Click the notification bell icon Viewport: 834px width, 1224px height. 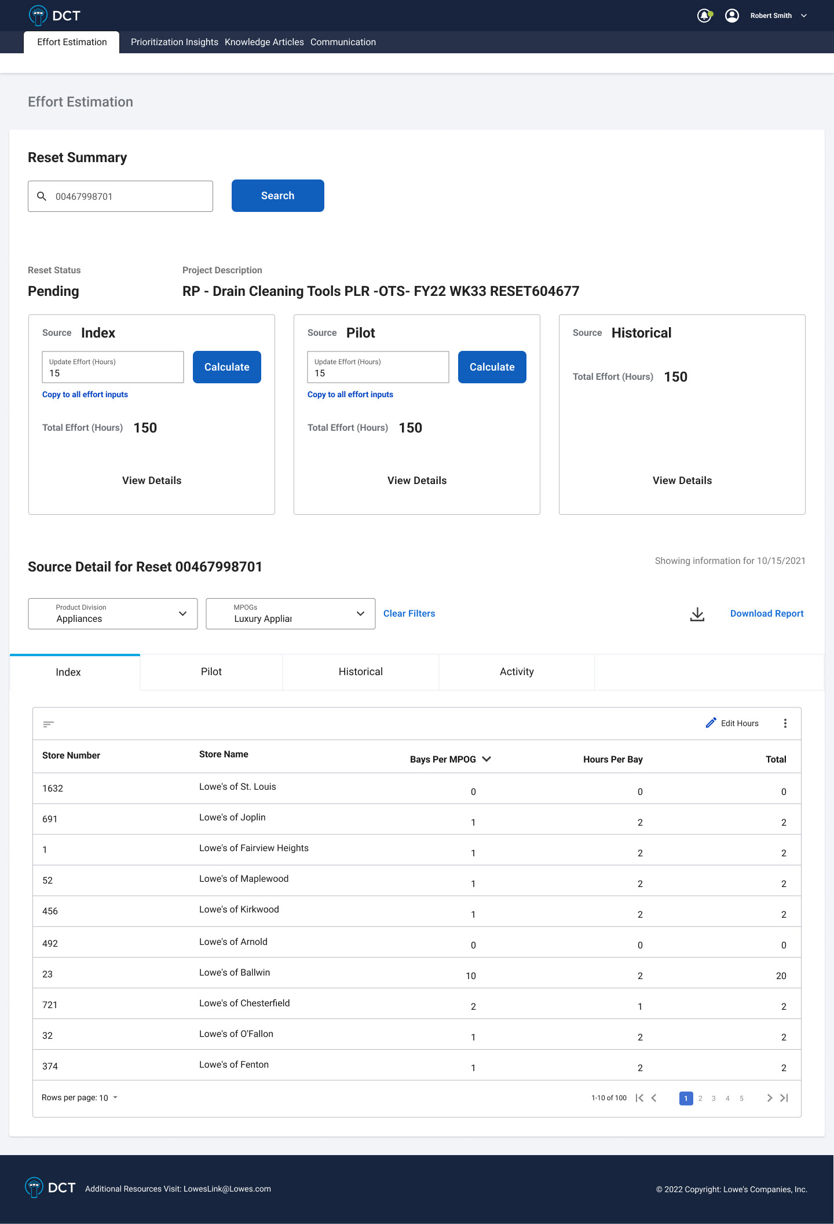tap(704, 16)
